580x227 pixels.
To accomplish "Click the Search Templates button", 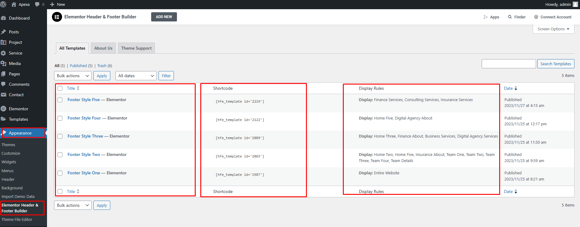I will click(556, 64).
